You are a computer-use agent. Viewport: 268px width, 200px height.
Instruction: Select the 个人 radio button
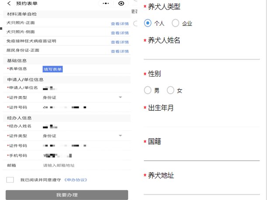148,23
